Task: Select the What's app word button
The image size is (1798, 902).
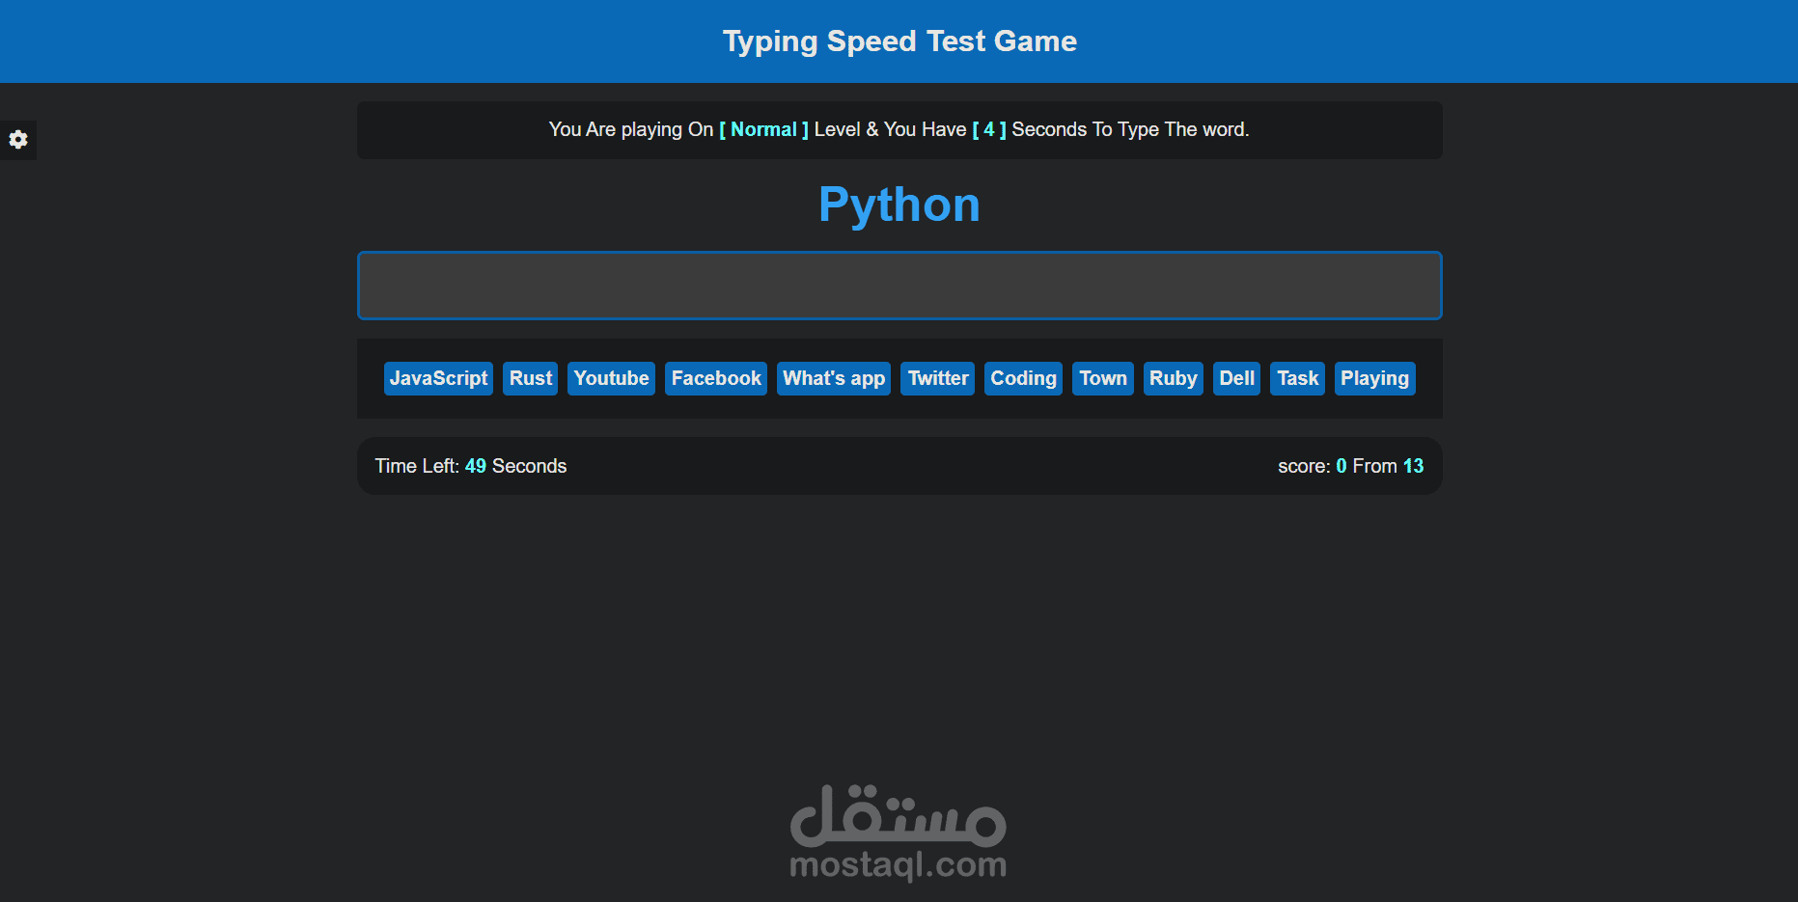Action: [x=833, y=378]
